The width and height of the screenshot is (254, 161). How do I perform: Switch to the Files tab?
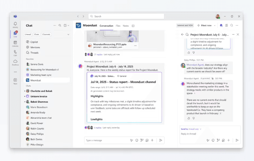coord(118,26)
